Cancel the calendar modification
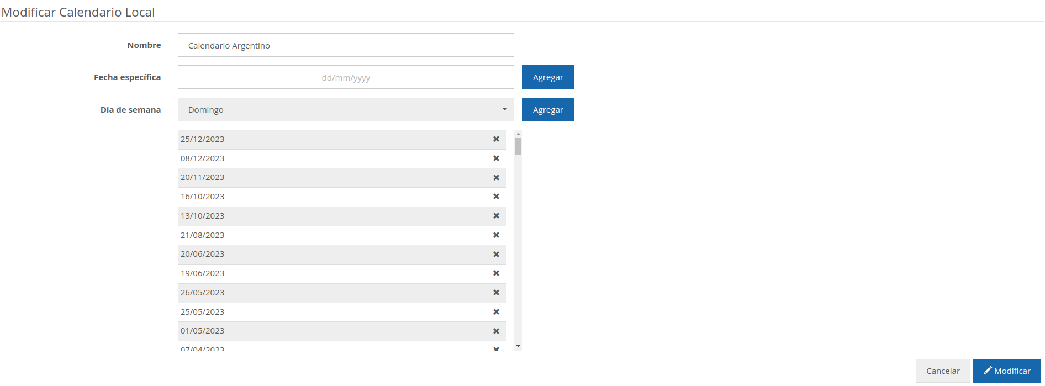Image resolution: width=1045 pixels, height=386 pixels. (942, 371)
